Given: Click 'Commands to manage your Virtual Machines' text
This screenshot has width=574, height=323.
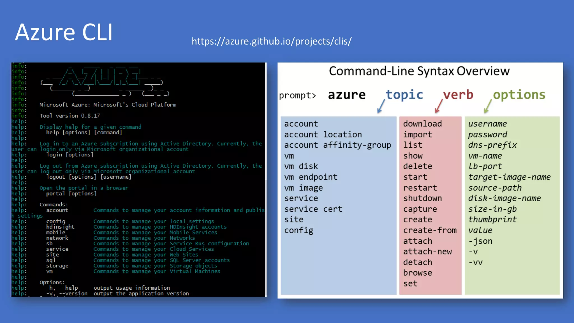Looking at the screenshot, I should coord(157,271).
